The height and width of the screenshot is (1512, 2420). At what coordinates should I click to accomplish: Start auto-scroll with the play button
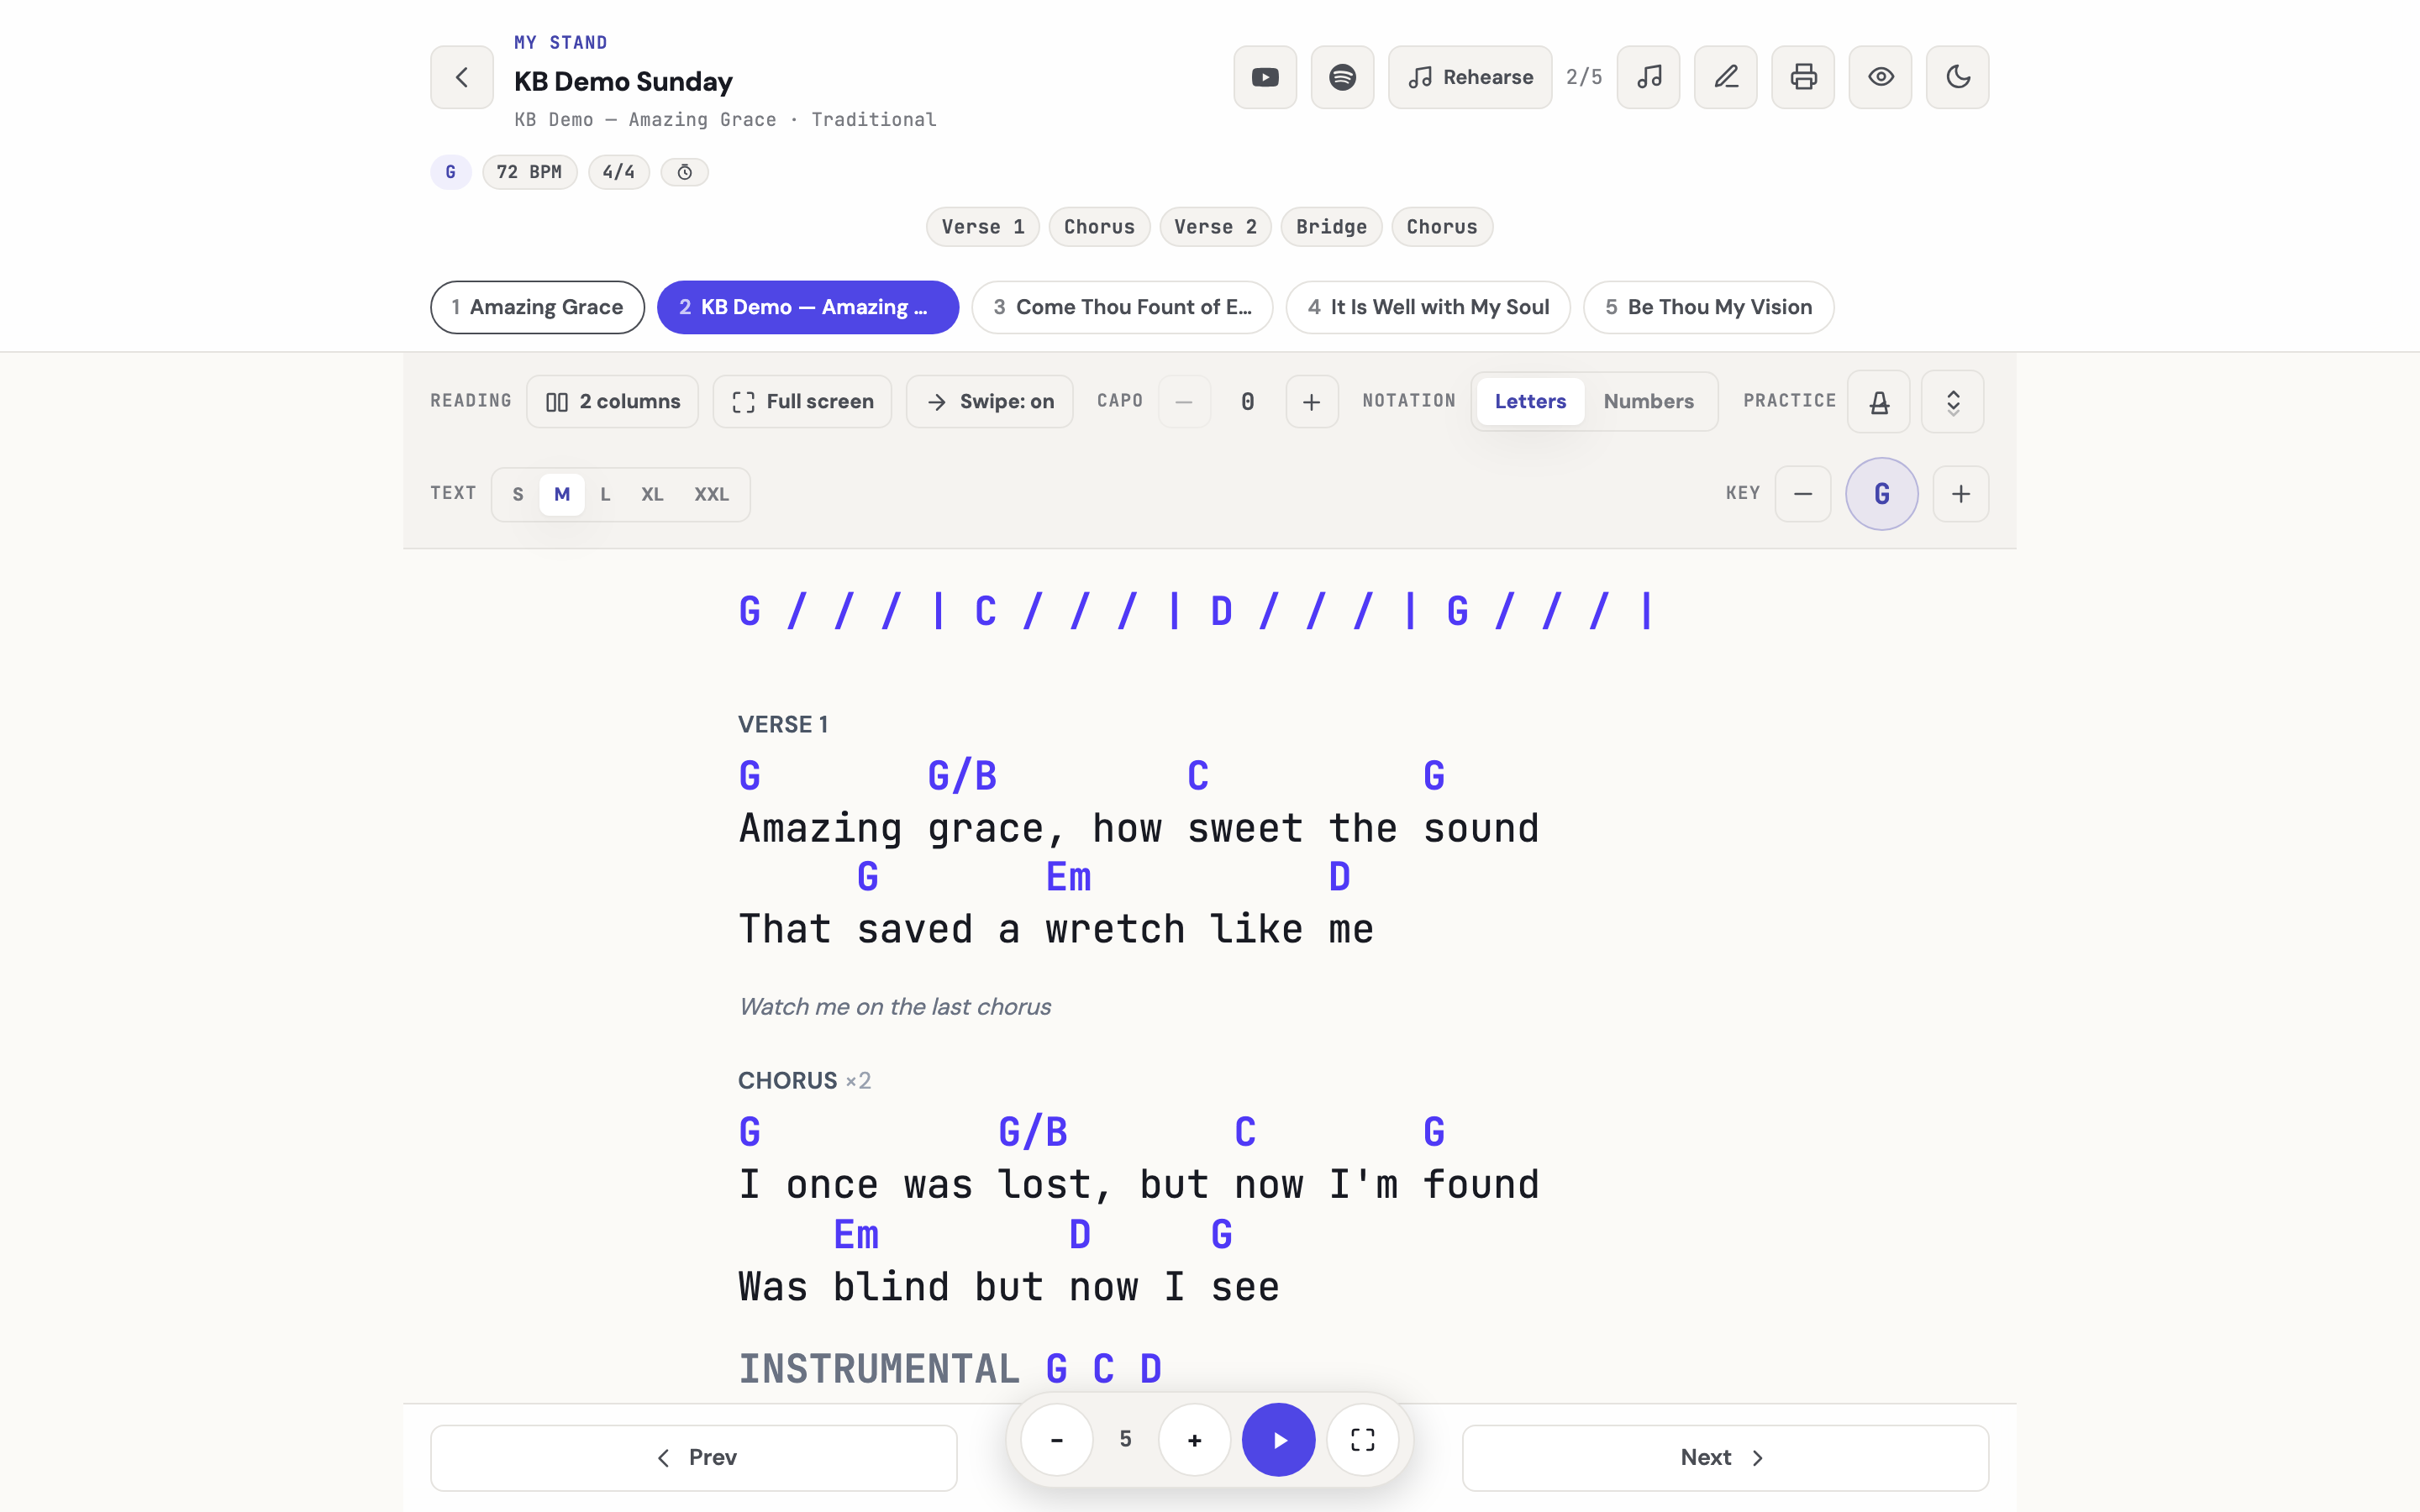coord(1278,1439)
